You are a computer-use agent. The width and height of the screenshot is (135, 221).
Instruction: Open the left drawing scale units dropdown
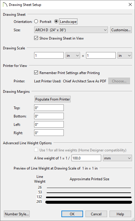point(73,56)
